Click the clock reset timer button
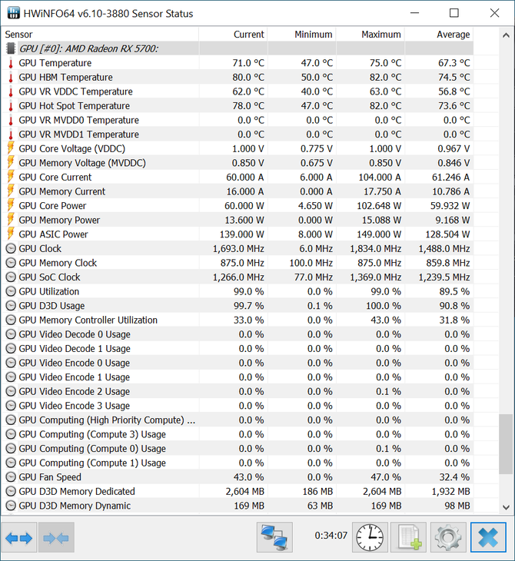515x561 pixels. pyautogui.click(x=370, y=537)
